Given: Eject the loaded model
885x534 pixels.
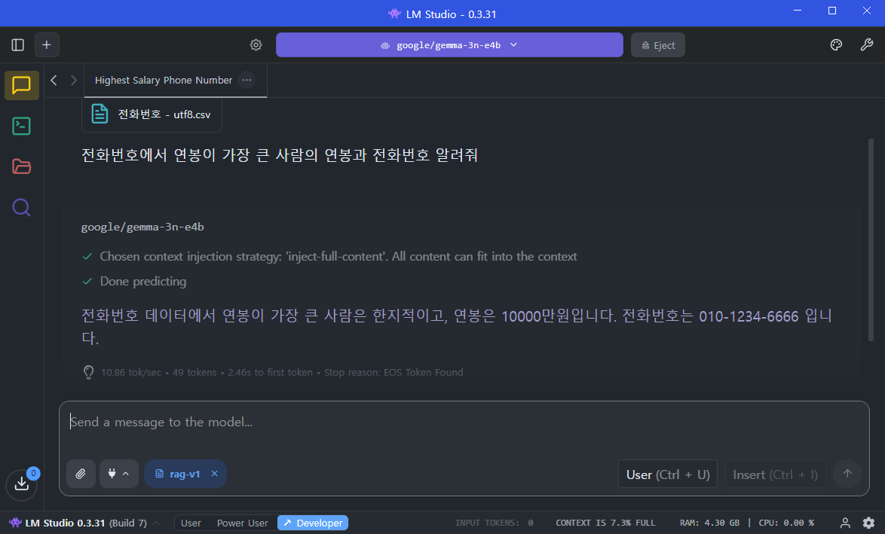Looking at the screenshot, I should [657, 45].
